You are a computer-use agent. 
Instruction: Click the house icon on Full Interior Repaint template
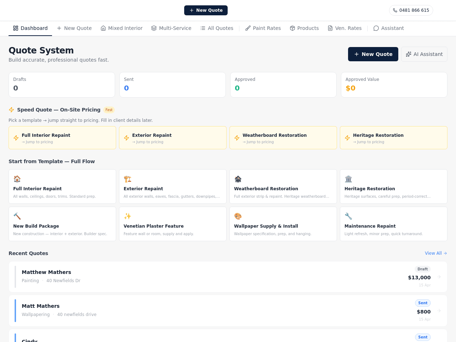coord(17,179)
